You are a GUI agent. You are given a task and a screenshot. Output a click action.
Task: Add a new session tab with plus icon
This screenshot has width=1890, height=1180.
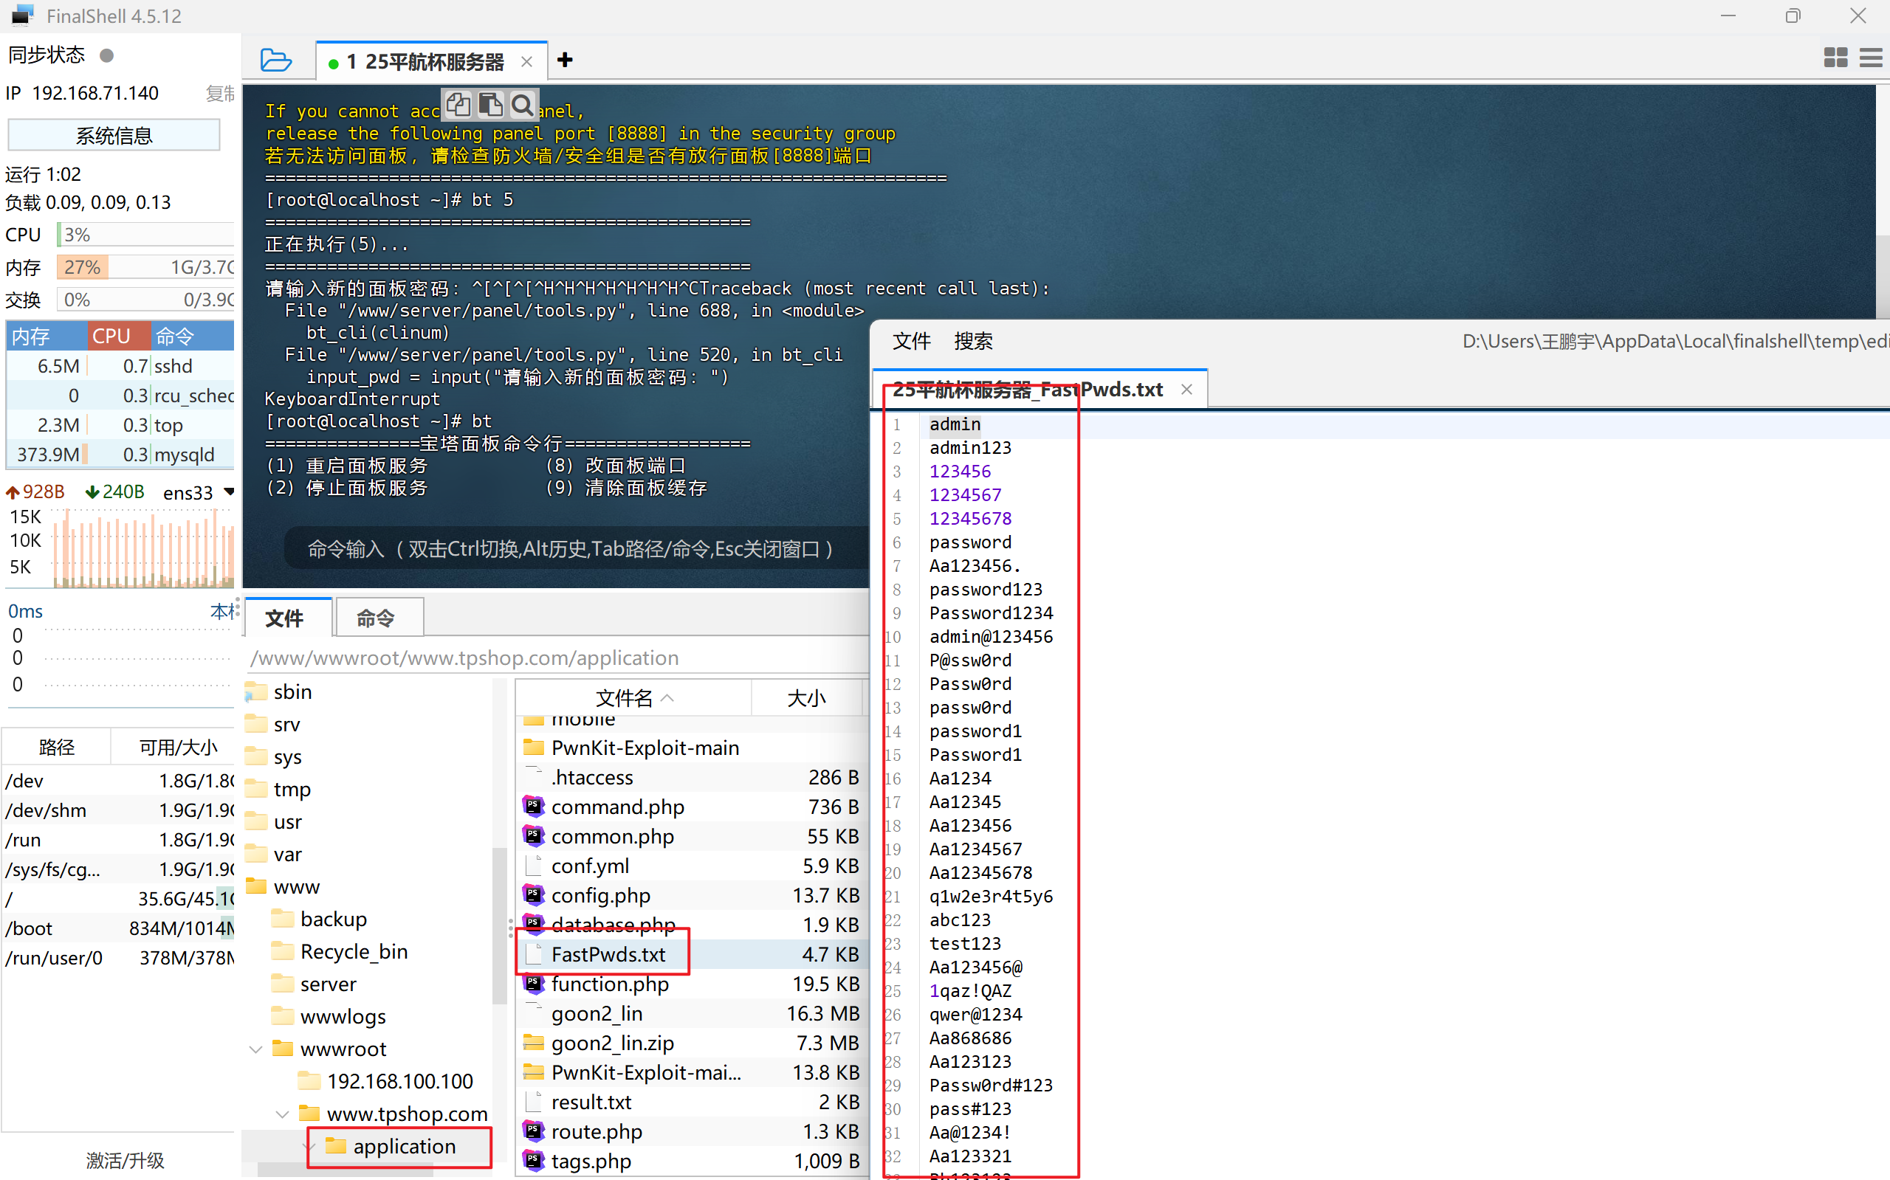(x=566, y=60)
